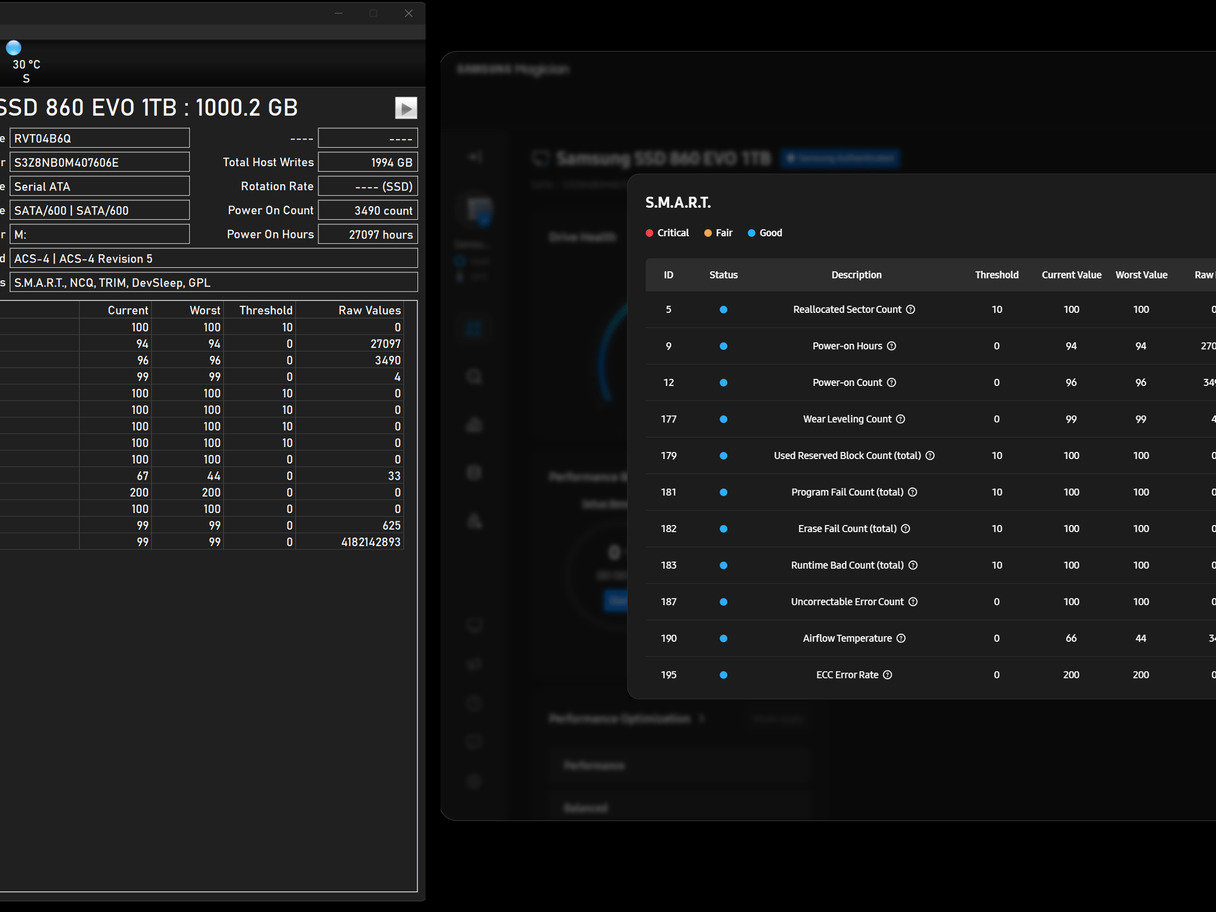Click the Current Value column header
Image resolution: width=1216 pixels, height=912 pixels.
pos(1072,275)
